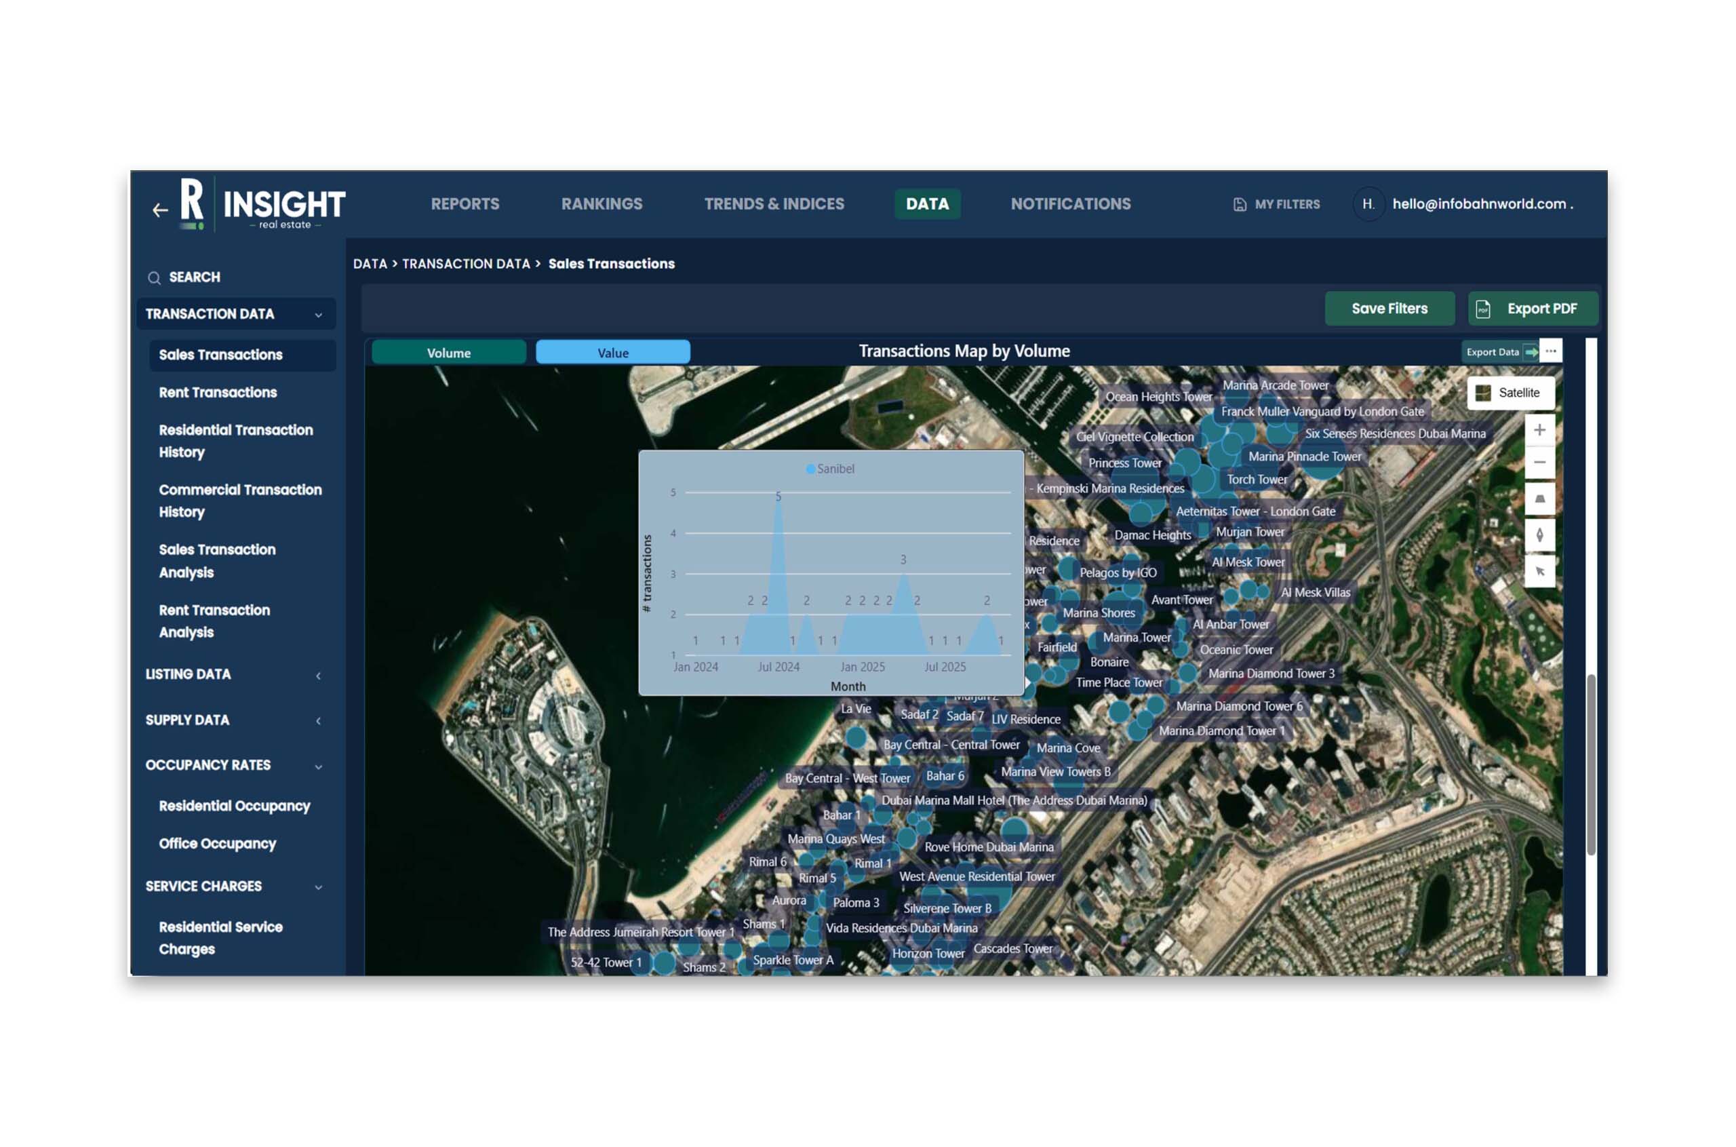This screenshot has width=1736, height=1147.
Task: Click the Export PDF button
Action: [x=1532, y=309]
